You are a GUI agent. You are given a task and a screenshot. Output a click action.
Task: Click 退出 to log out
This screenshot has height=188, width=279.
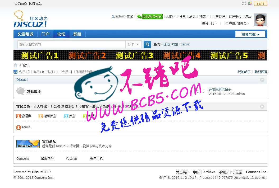[248, 17]
